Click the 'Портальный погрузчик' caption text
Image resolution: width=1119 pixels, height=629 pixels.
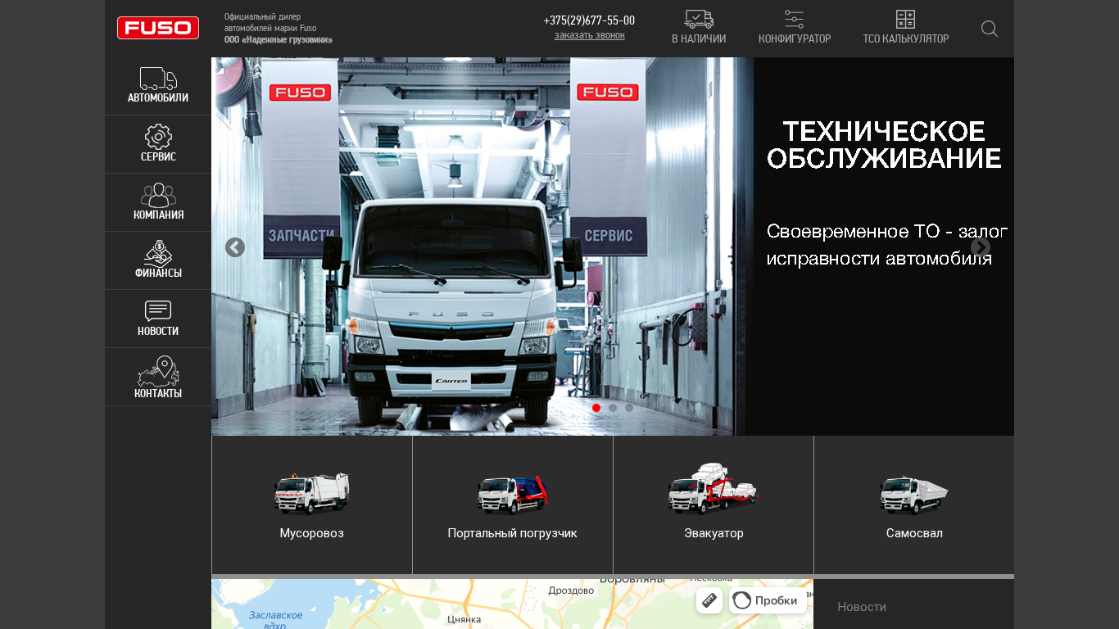click(513, 533)
